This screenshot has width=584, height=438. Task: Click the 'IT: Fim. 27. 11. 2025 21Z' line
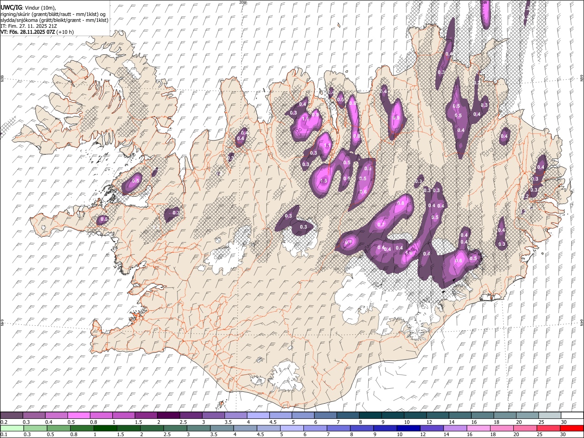(29, 26)
